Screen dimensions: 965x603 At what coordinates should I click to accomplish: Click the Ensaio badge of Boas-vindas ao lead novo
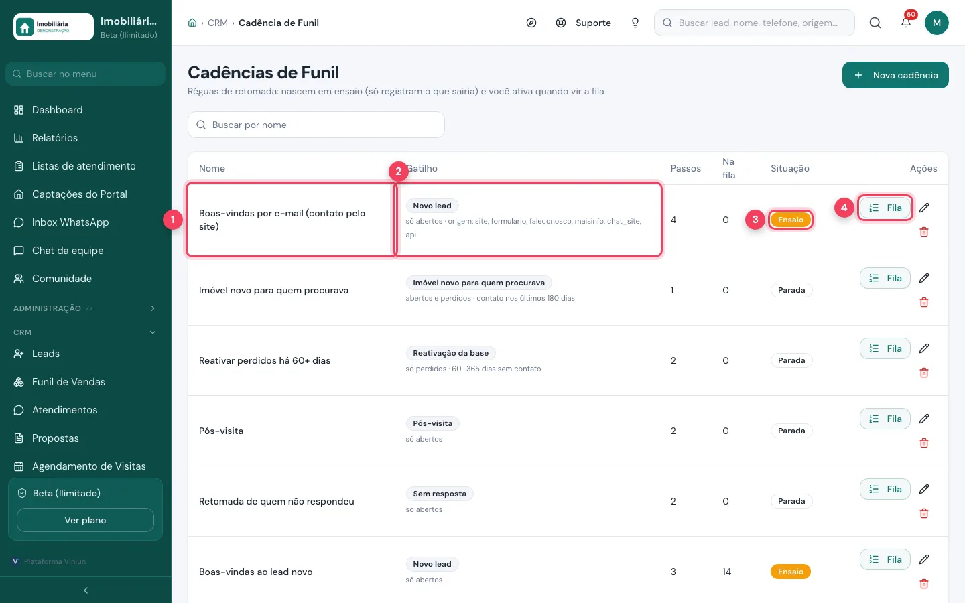click(x=791, y=572)
